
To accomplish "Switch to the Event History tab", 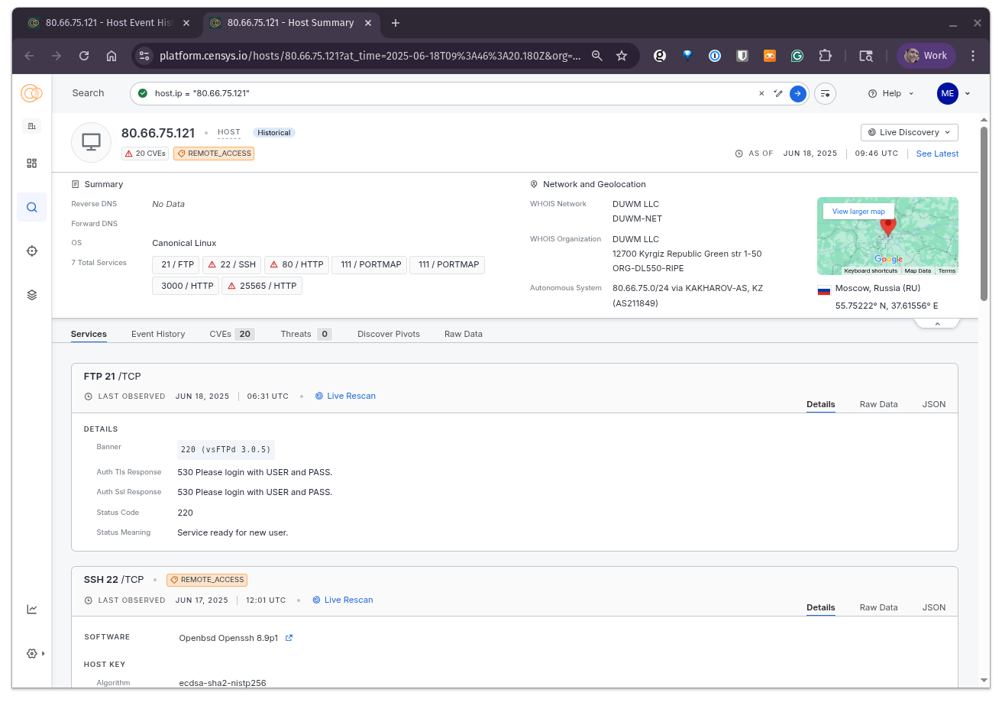I will (158, 334).
